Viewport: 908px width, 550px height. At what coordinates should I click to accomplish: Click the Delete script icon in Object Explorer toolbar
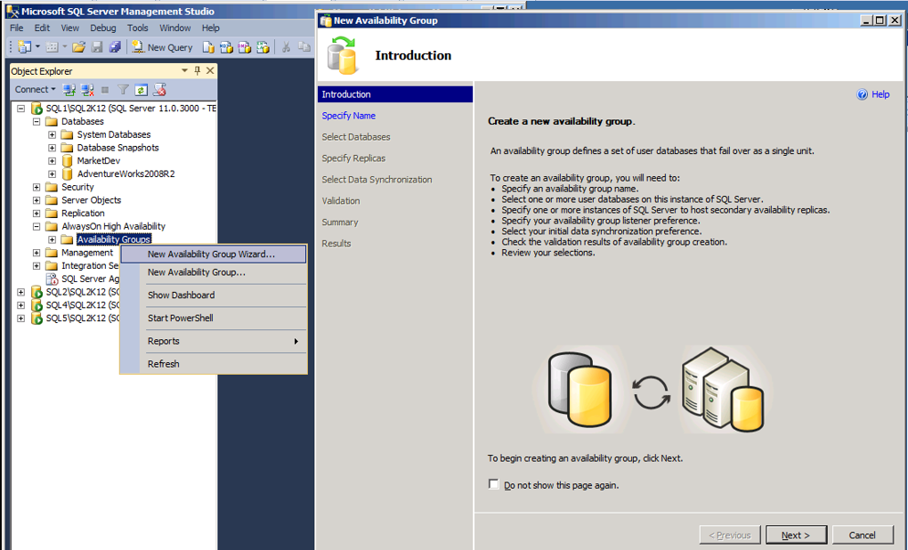tap(159, 90)
